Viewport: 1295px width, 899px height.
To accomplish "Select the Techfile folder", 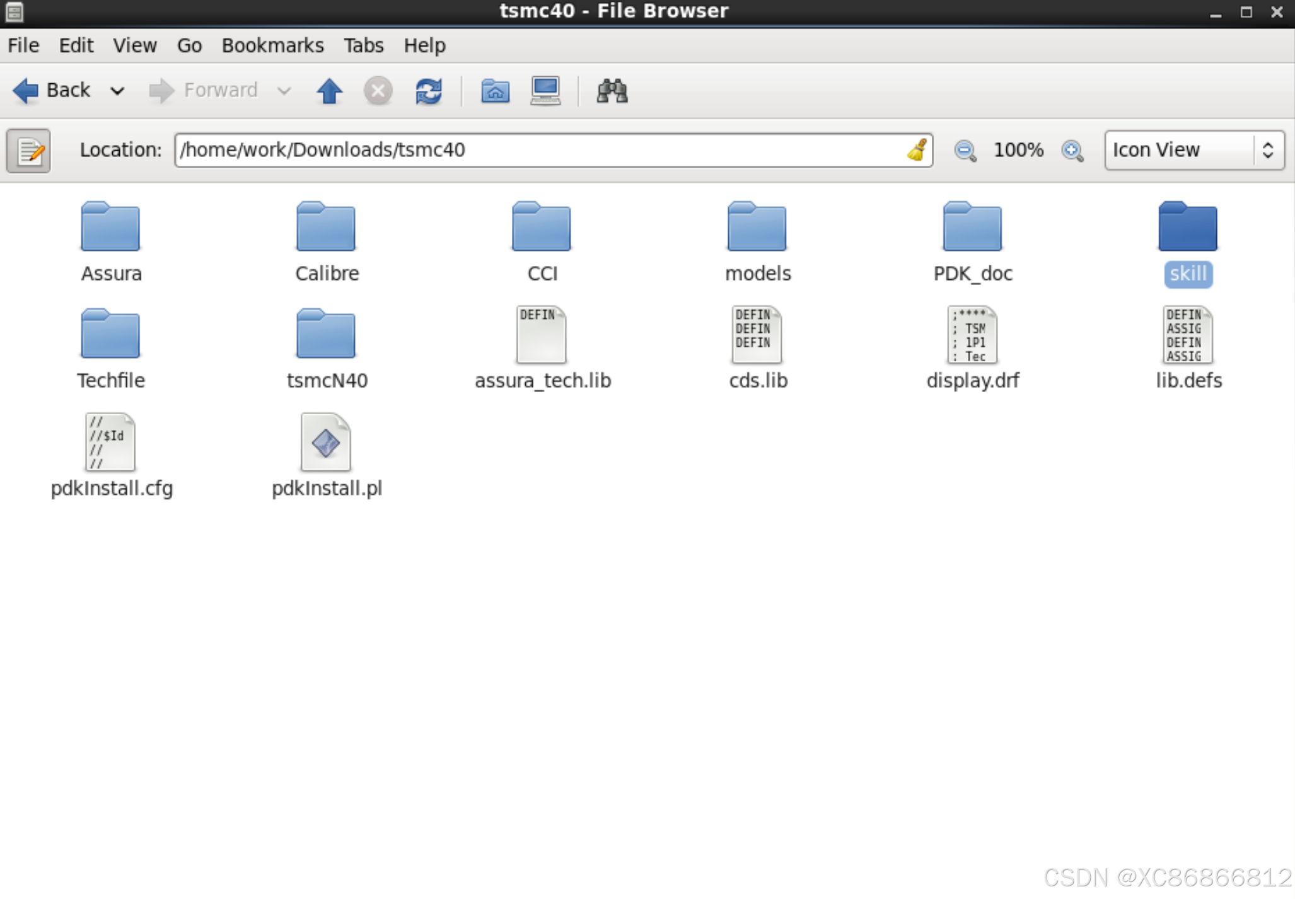I will (x=111, y=350).
